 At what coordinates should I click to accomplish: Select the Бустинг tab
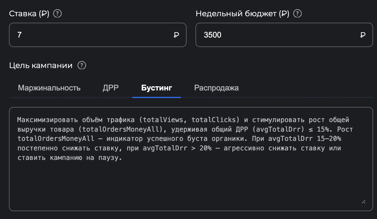[x=156, y=88]
